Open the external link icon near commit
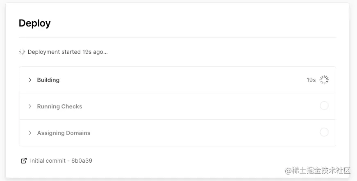 tap(24, 161)
